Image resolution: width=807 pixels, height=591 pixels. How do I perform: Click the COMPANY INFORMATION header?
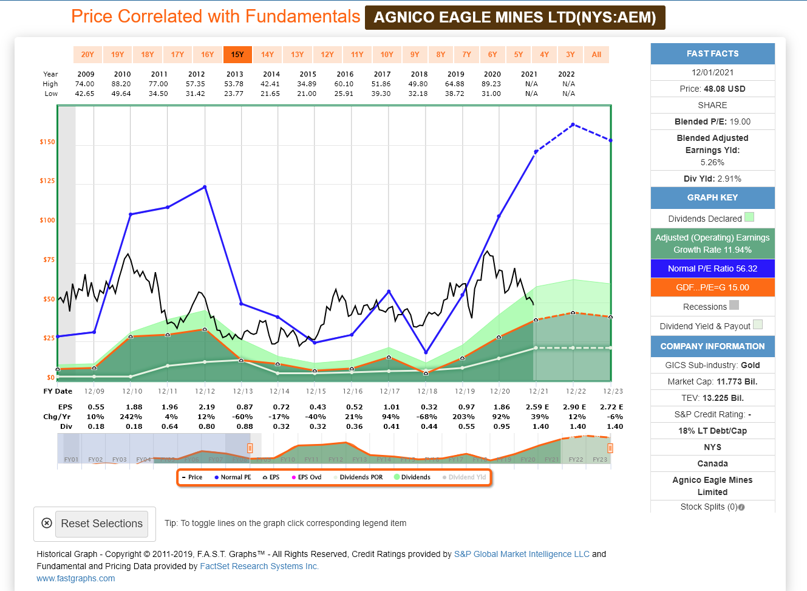(713, 346)
